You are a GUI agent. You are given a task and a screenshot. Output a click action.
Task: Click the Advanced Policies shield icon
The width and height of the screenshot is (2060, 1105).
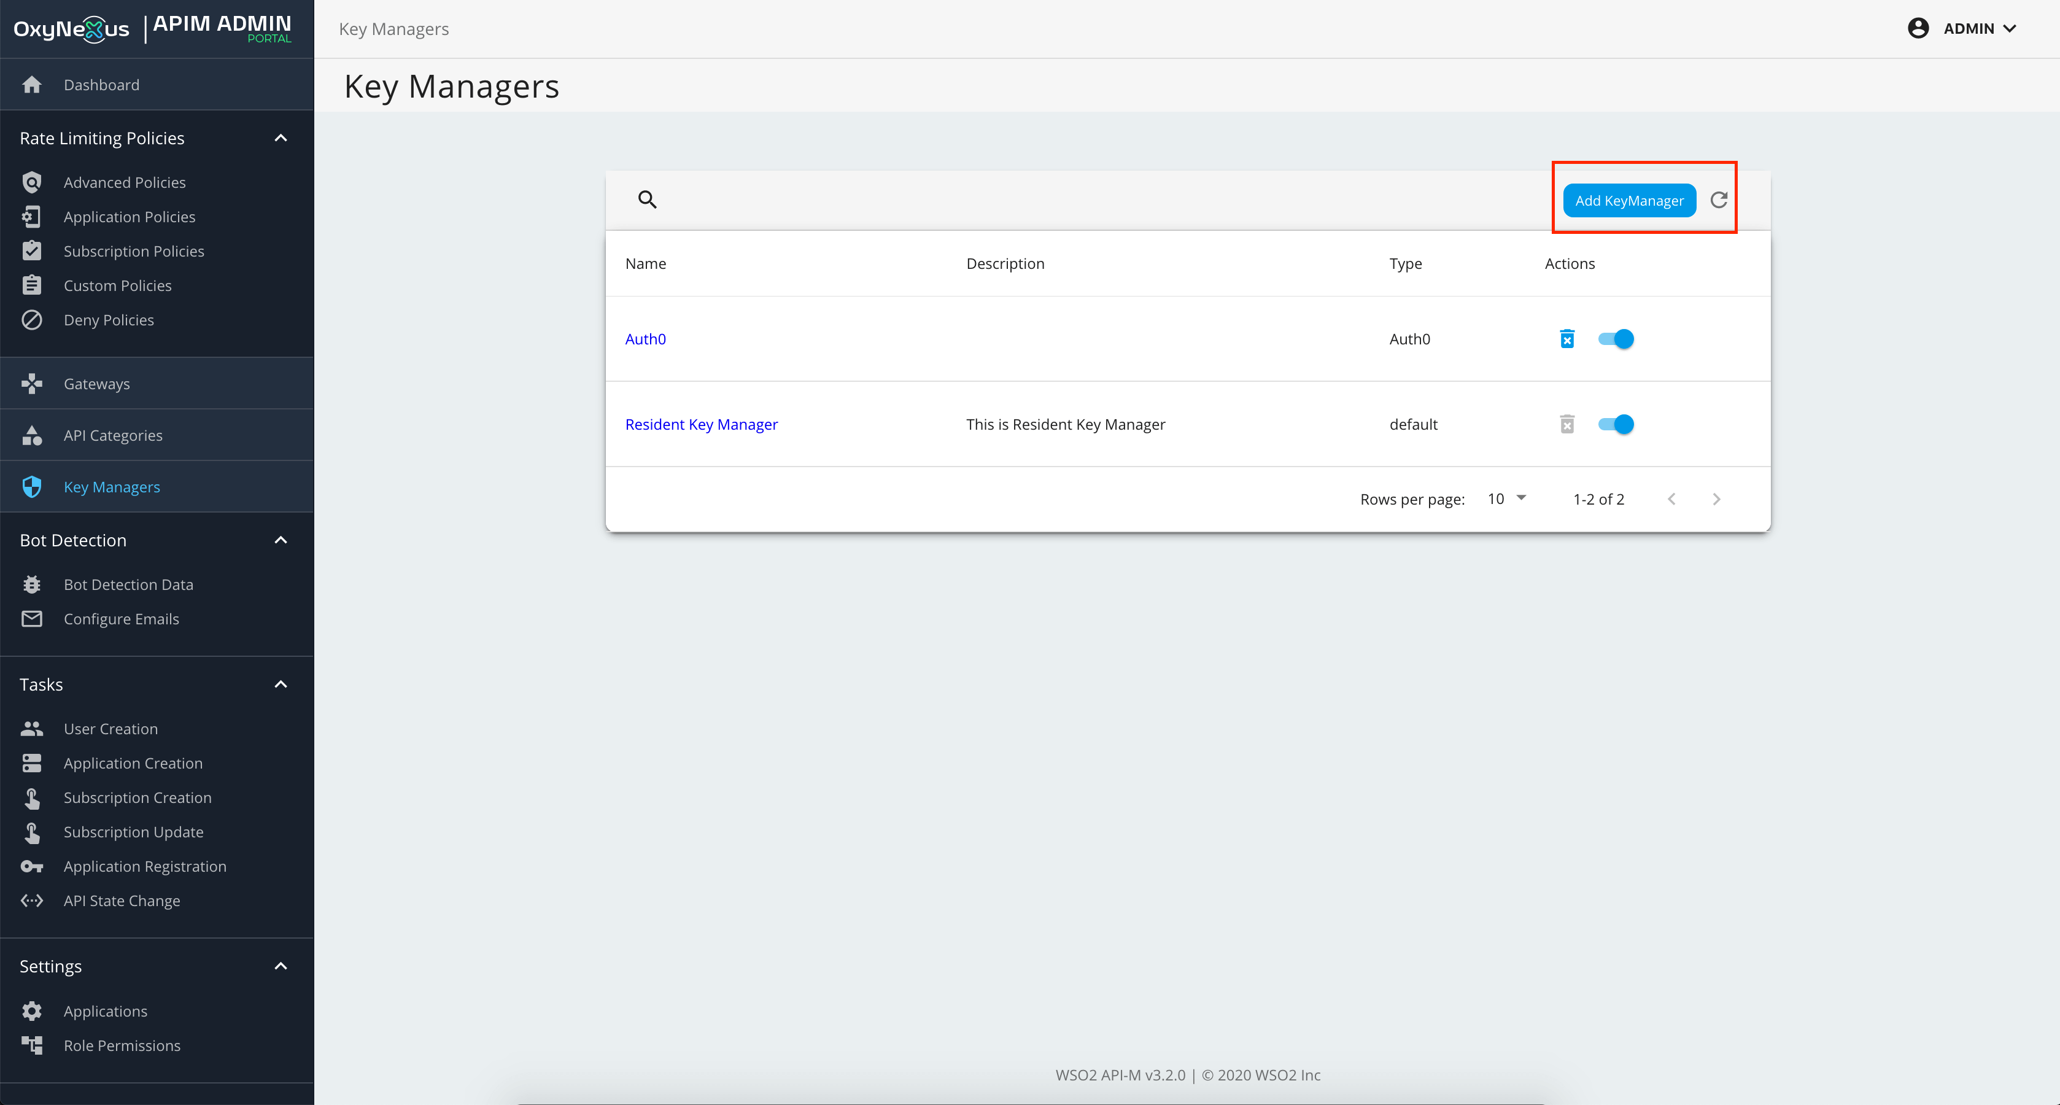click(x=32, y=182)
